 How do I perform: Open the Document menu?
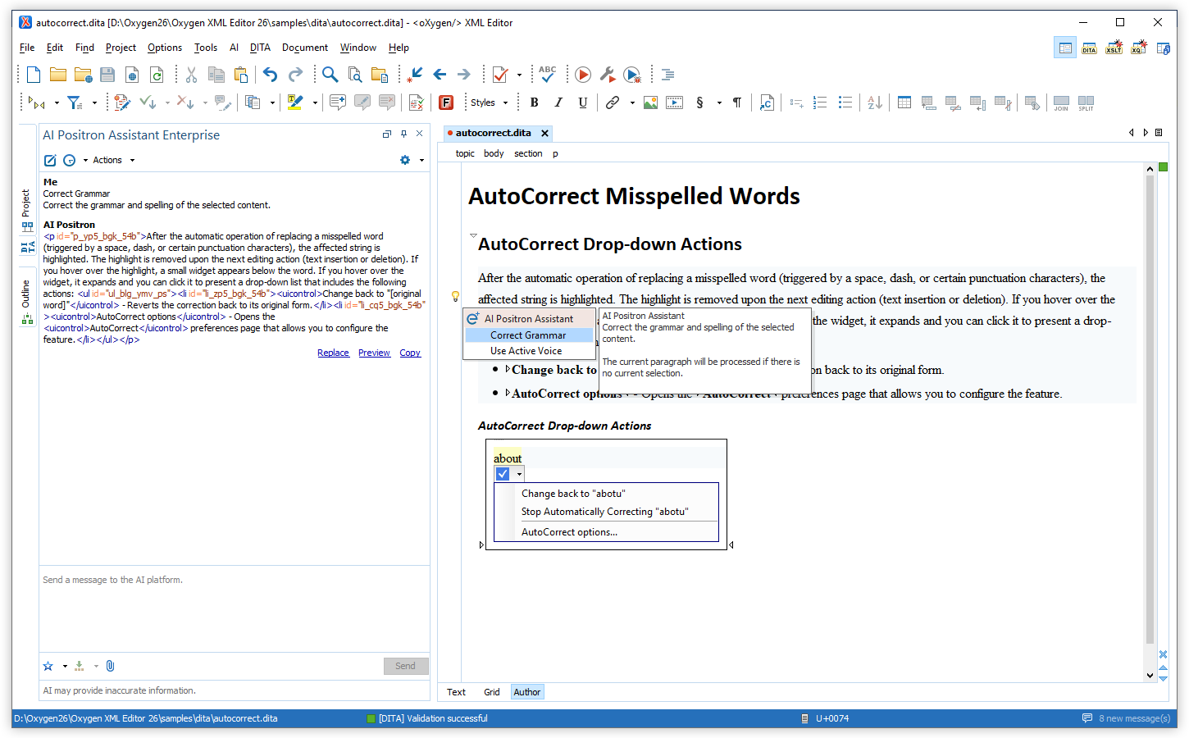coord(305,48)
